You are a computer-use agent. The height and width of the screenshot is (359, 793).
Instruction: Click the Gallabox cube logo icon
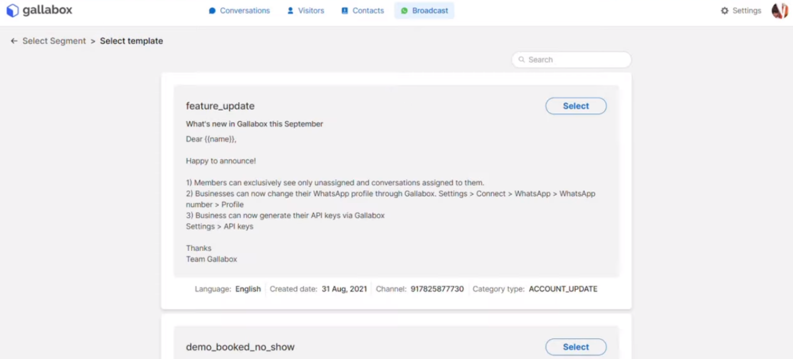point(12,11)
